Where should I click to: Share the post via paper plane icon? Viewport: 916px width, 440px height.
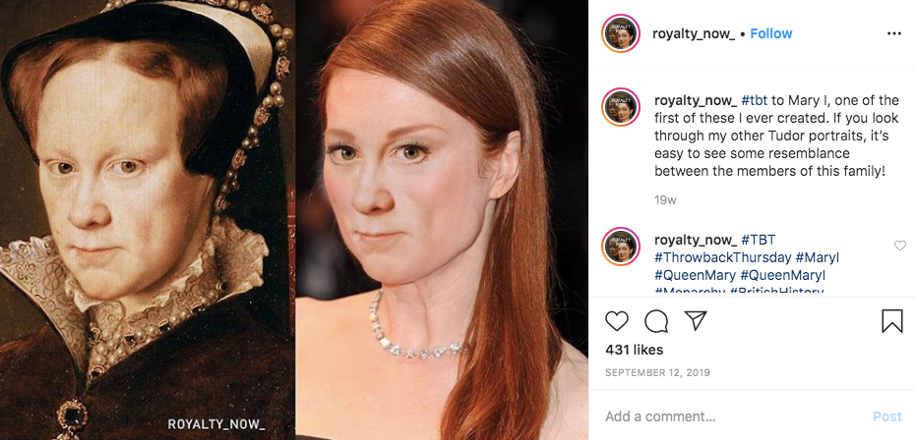tap(696, 321)
